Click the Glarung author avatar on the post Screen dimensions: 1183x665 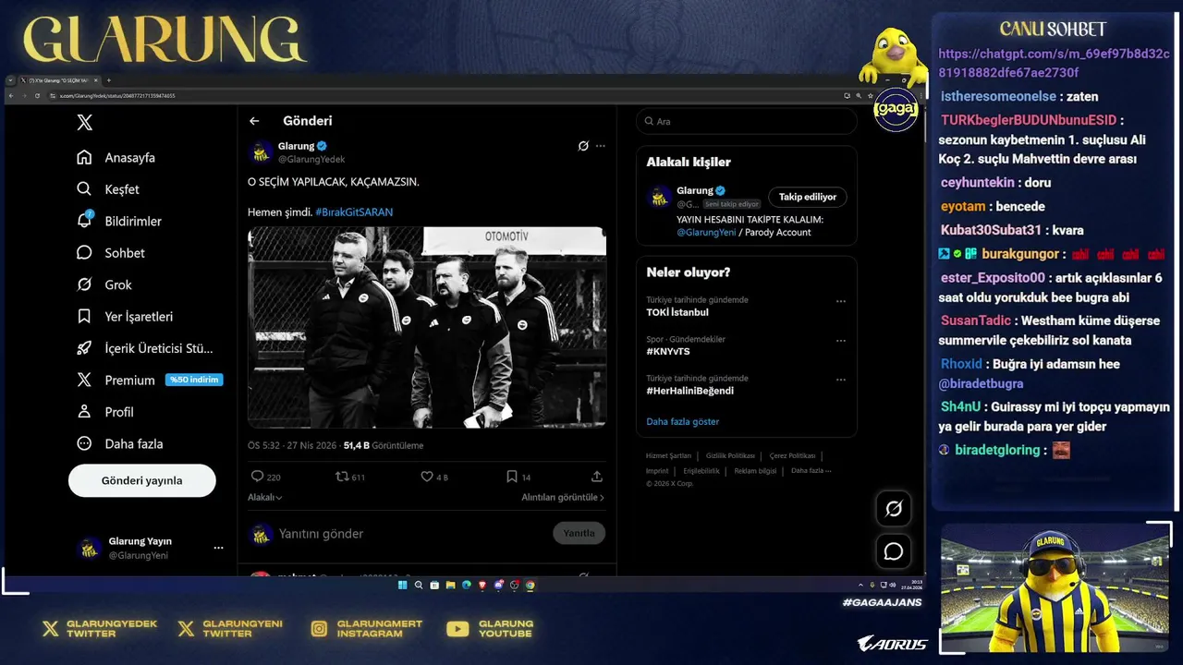coord(262,151)
